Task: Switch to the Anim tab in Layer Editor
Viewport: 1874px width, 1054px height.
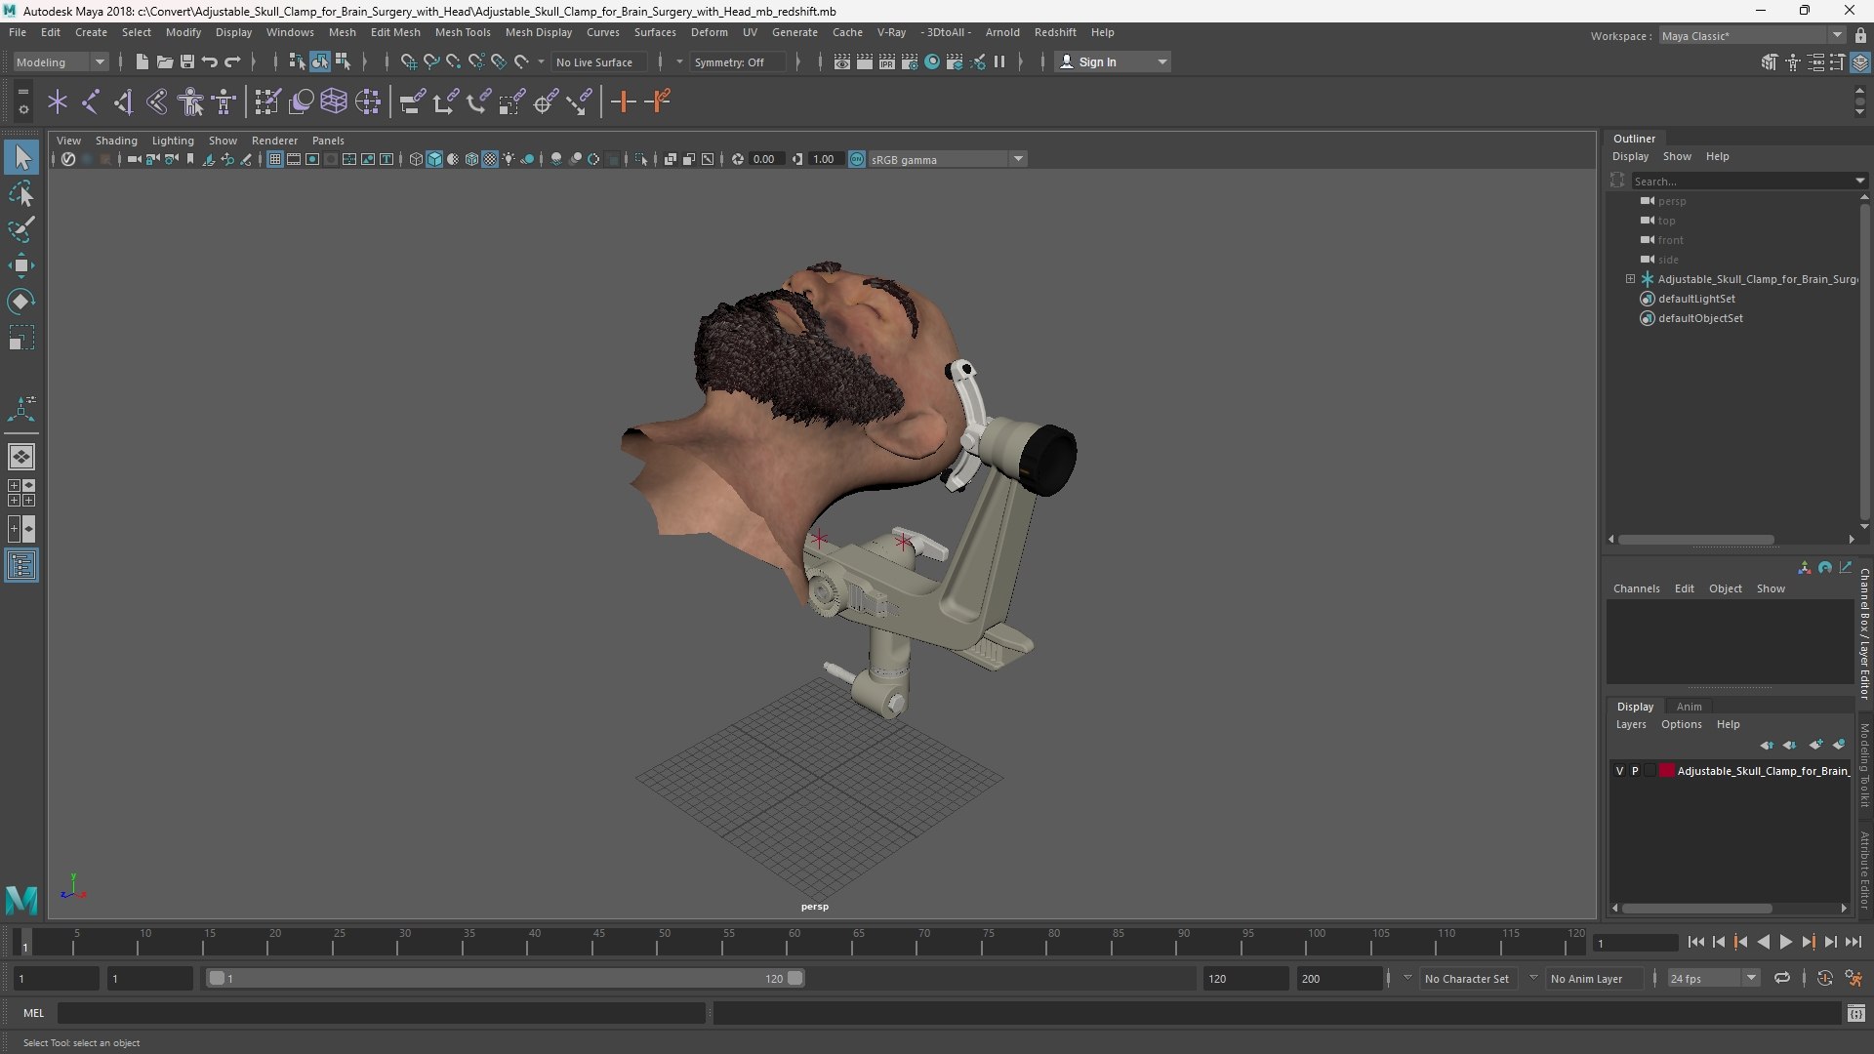Action: 1689,707
